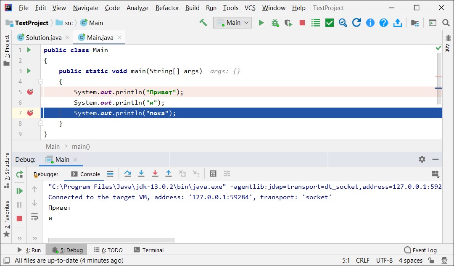Screen dimensions: 454x266
Task: Open the UTF-8 encoding selector
Action: pos(384,260)
